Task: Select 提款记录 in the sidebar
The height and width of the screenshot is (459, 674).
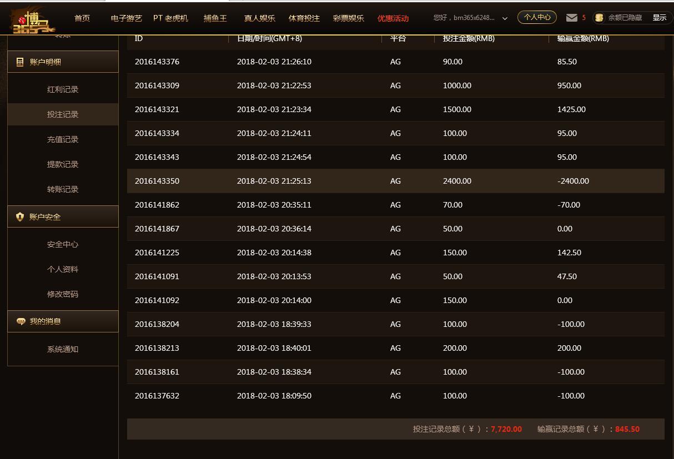Action: point(63,165)
